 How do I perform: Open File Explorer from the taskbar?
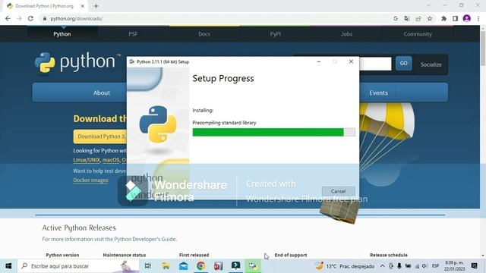point(166,266)
